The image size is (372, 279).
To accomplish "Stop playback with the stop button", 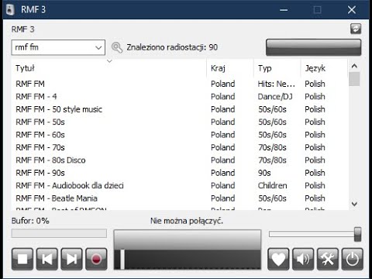I will point(22,259).
